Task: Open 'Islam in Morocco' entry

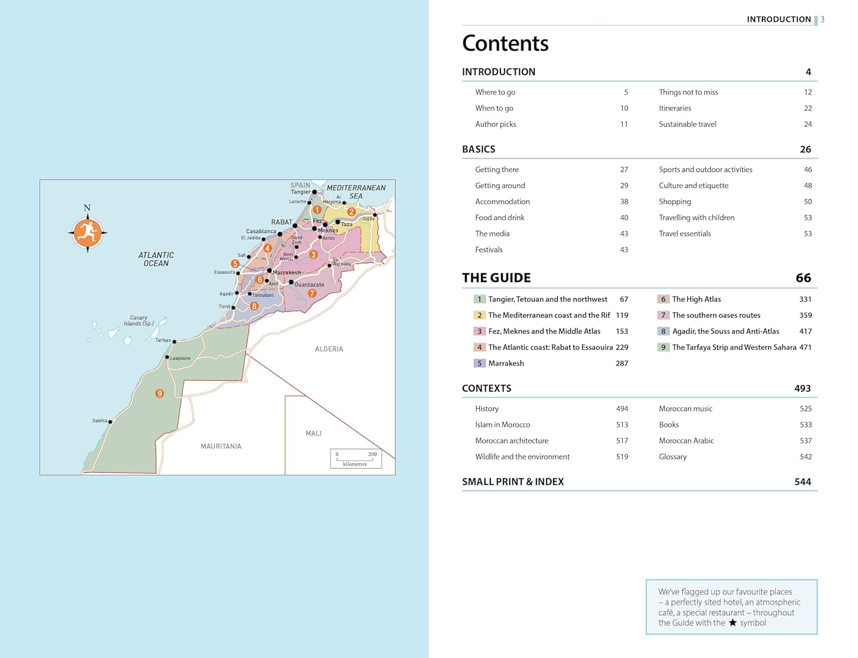Action: pyautogui.click(x=503, y=424)
